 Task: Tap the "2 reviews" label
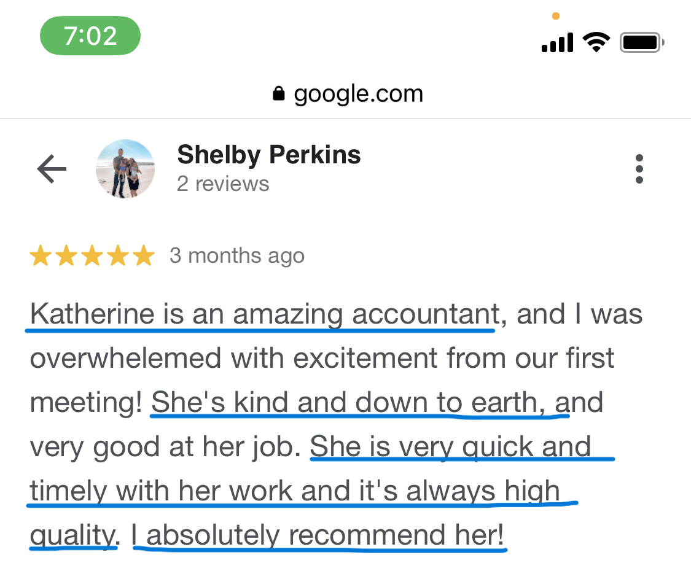(222, 184)
